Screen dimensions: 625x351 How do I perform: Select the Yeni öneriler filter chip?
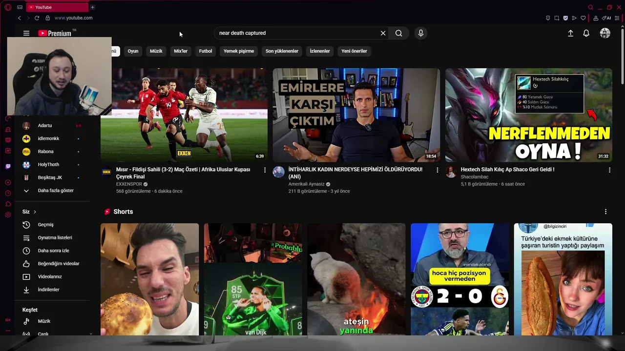tap(354, 51)
